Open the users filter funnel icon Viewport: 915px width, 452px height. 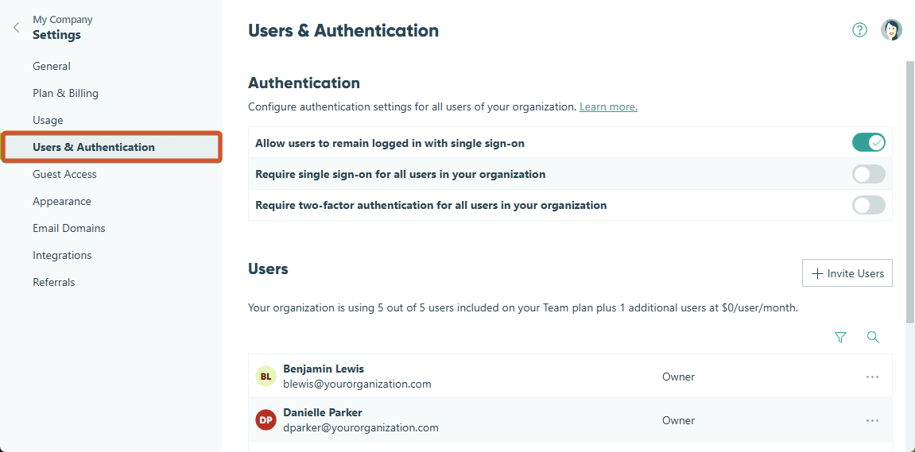pos(840,337)
